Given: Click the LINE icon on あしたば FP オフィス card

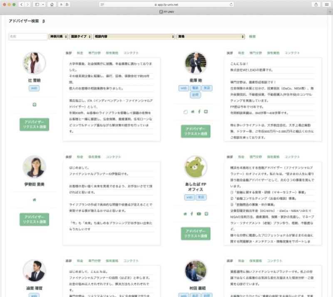Looking at the screenshot, I should 206,214.
